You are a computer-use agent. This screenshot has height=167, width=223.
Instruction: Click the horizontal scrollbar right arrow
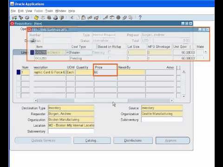(172, 101)
